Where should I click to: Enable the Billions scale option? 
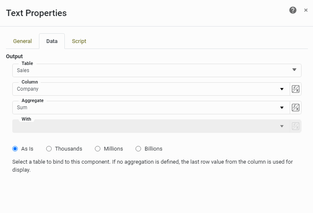click(x=138, y=149)
